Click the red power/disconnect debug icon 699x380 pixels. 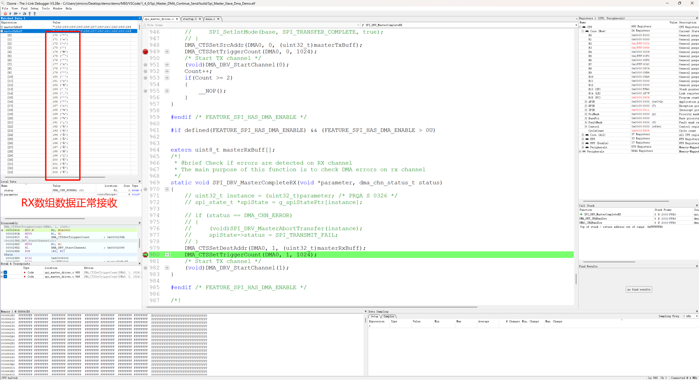pos(5,13)
